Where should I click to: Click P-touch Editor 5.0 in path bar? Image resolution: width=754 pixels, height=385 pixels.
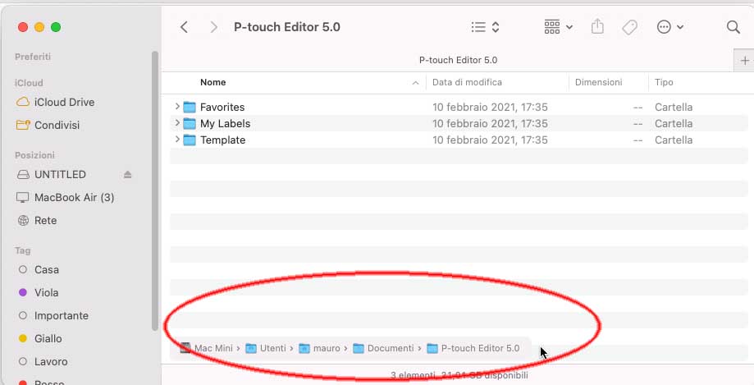(x=473, y=348)
